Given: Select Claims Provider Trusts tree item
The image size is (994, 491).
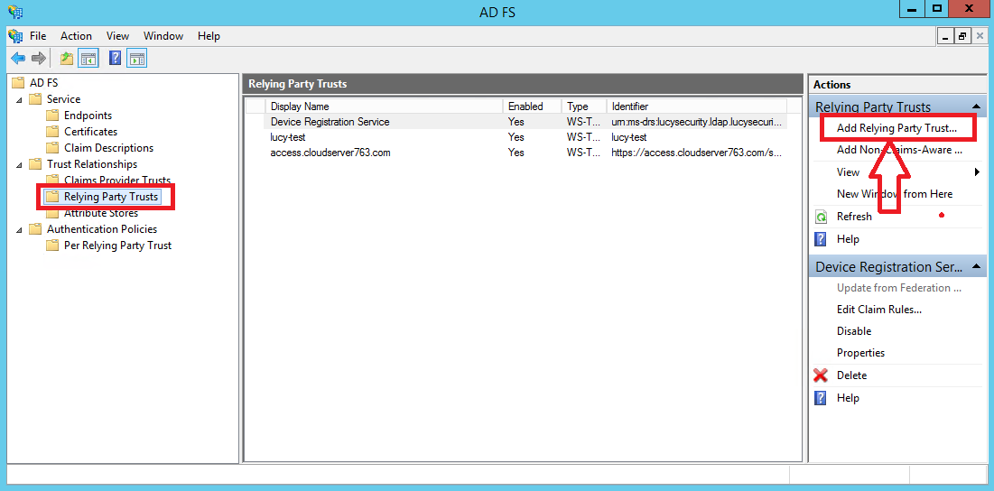Looking at the screenshot, I should click(x=117, y=181).
